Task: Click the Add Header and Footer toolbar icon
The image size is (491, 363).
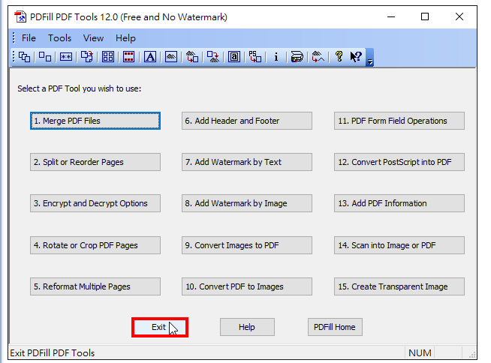Action: click(128, 57)
